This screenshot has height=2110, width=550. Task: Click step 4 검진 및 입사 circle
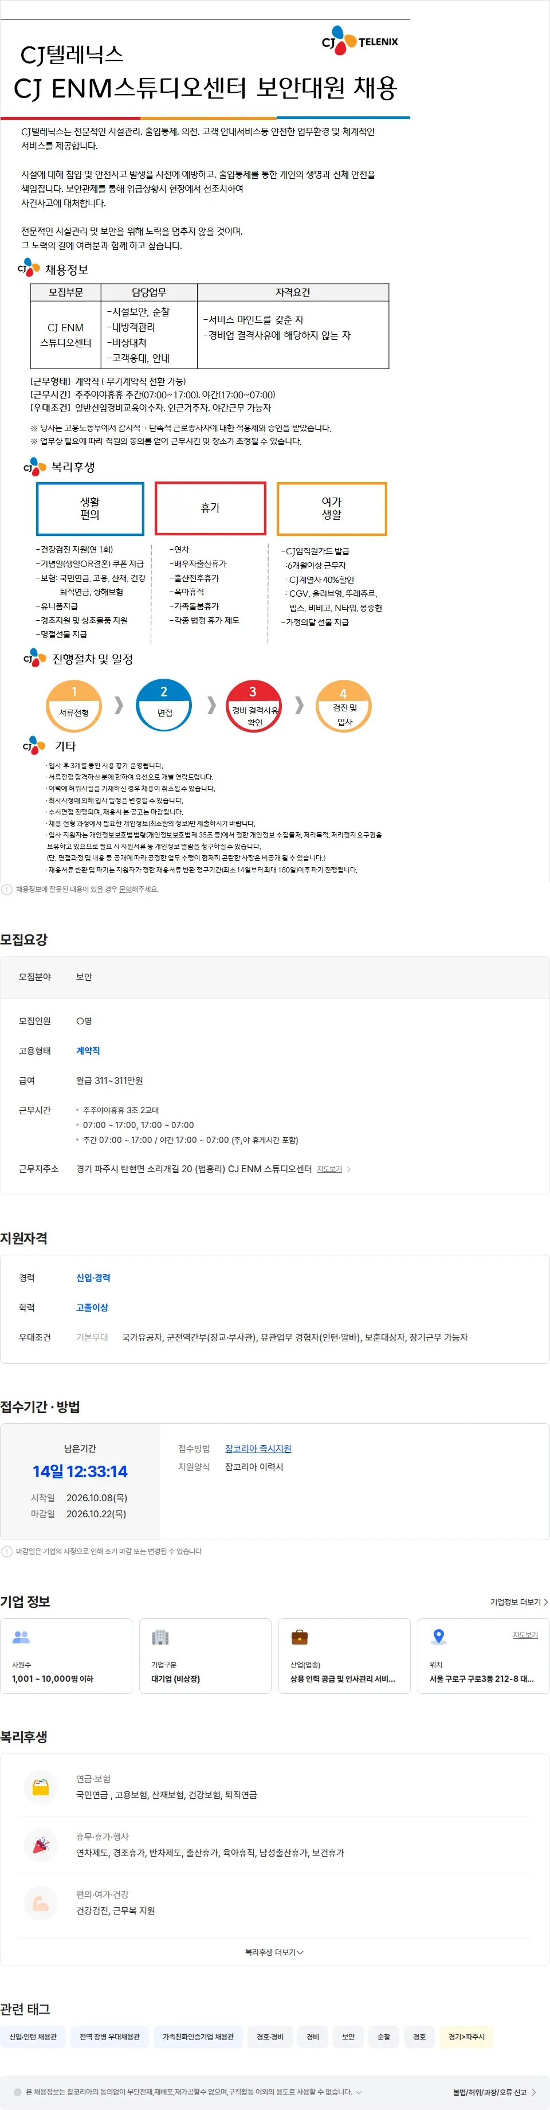point(344,706)
